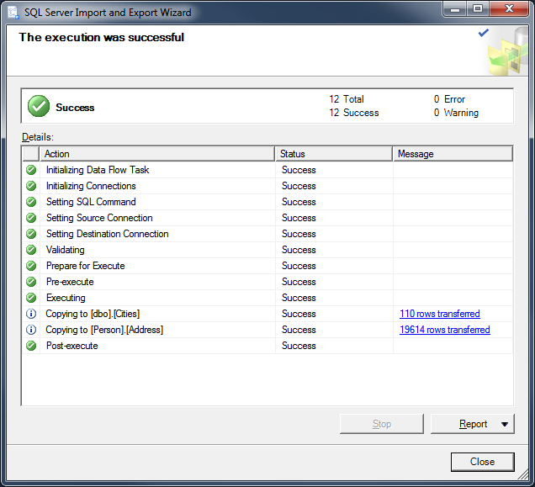Image resolution: width=535 pixels, height=487 pixels.
Task: Click success icon beside Post-execute row
Action: tap(31, 346)
